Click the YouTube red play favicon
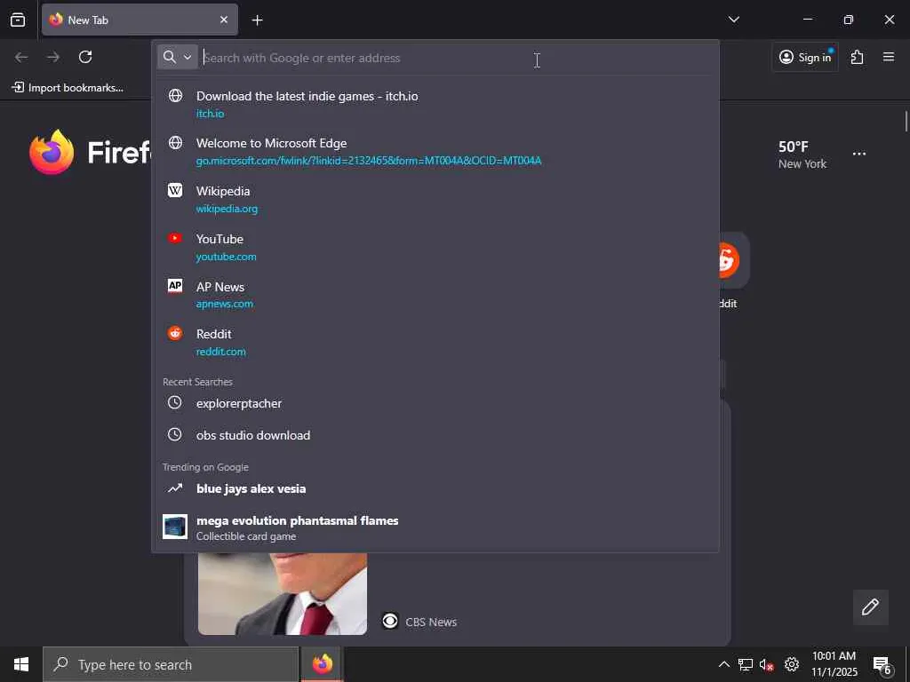Viewport: 910px width, 682px height. tap(175, 238)
